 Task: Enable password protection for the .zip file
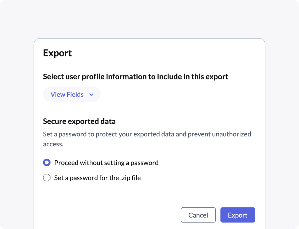pos(47,178)
